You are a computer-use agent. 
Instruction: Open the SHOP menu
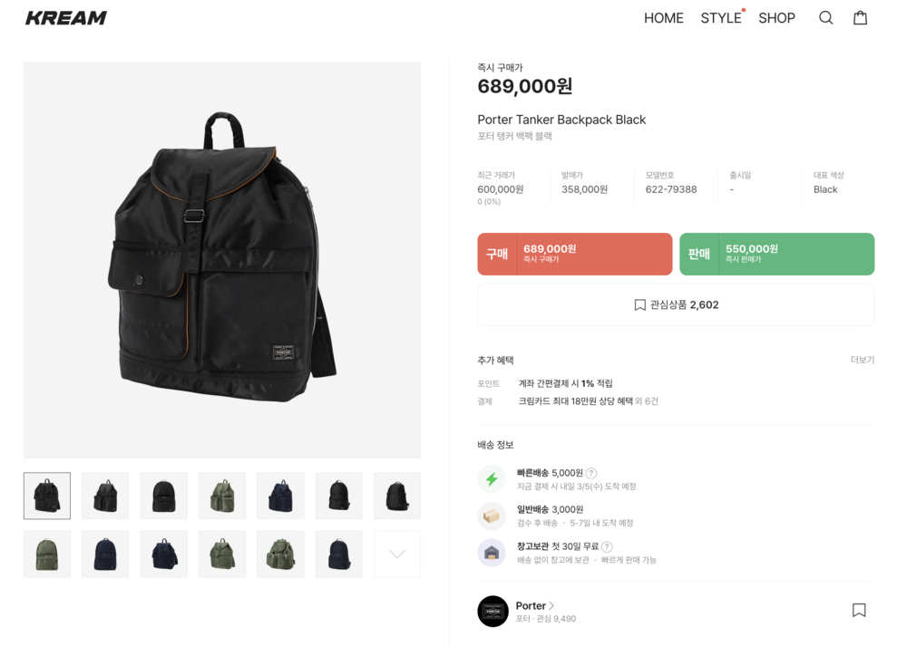point(776,18)
